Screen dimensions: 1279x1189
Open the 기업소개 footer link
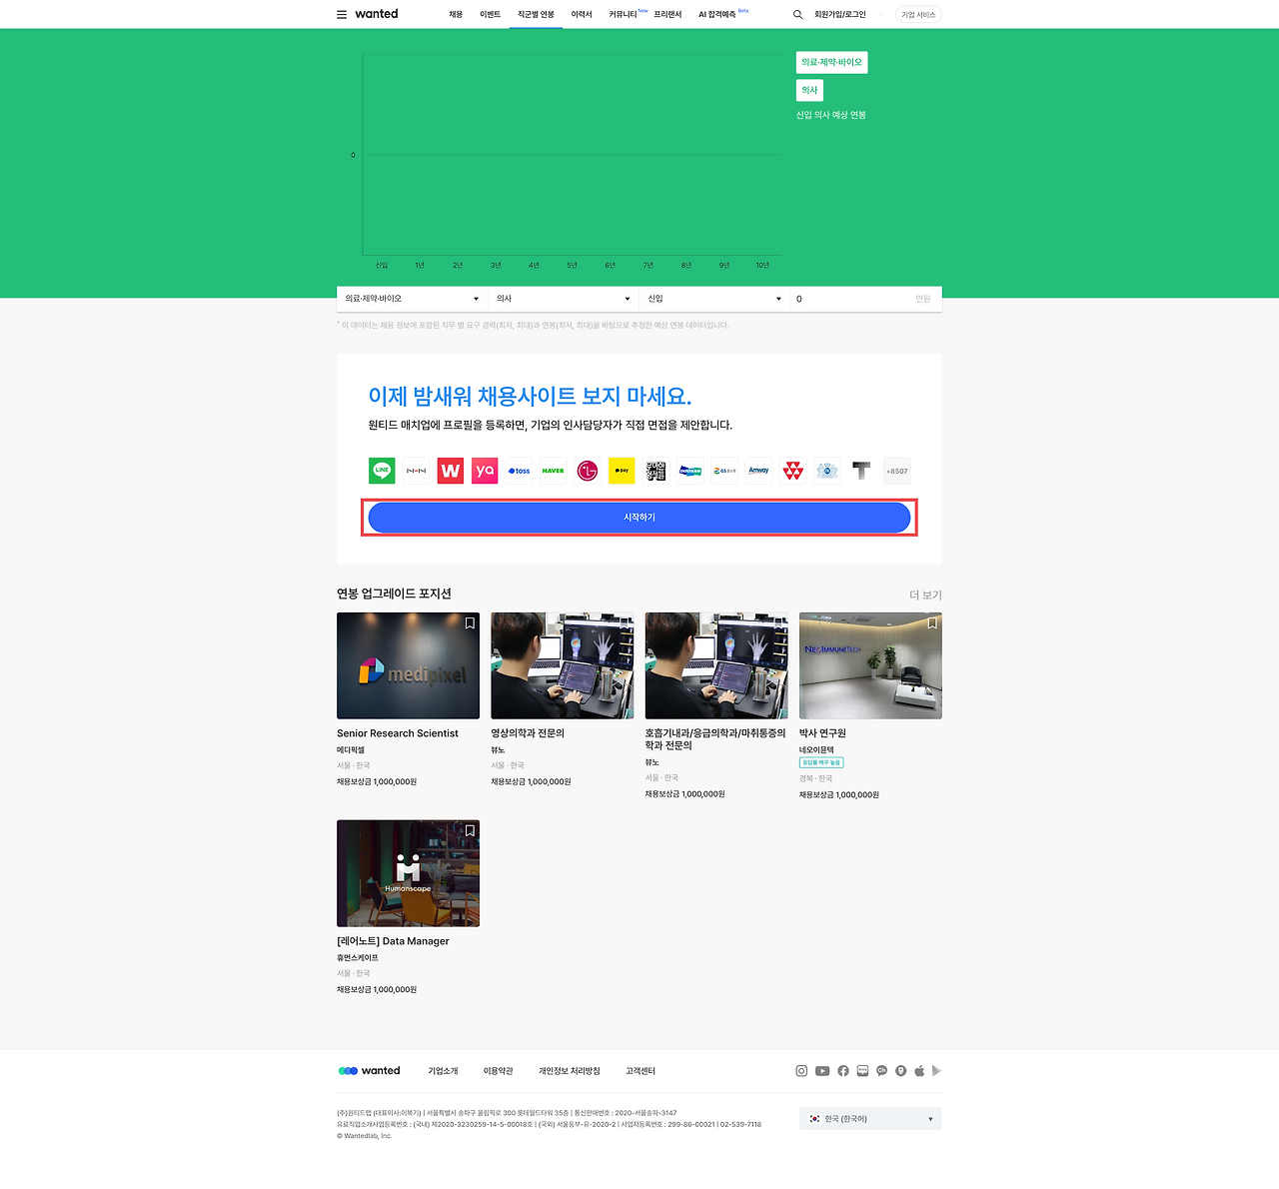443,1071
